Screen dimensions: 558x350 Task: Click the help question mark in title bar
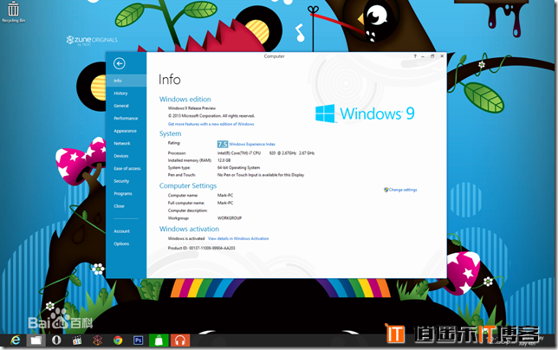point(415,56)
